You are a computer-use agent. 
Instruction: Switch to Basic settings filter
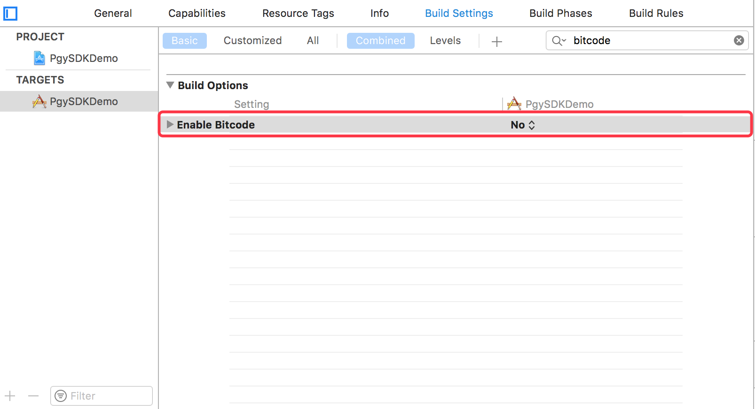[184, 41]
